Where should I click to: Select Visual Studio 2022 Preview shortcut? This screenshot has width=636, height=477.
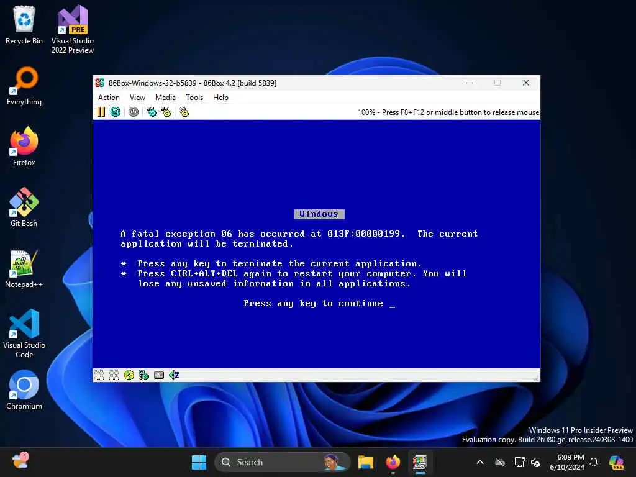tap(73, 30)
